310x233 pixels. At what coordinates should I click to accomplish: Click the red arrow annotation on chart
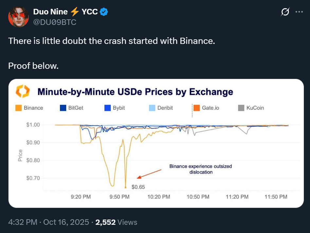pyautogui.click(x=149, y=174)
